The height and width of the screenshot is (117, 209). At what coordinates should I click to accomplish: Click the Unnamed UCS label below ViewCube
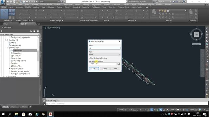(196, 44)
